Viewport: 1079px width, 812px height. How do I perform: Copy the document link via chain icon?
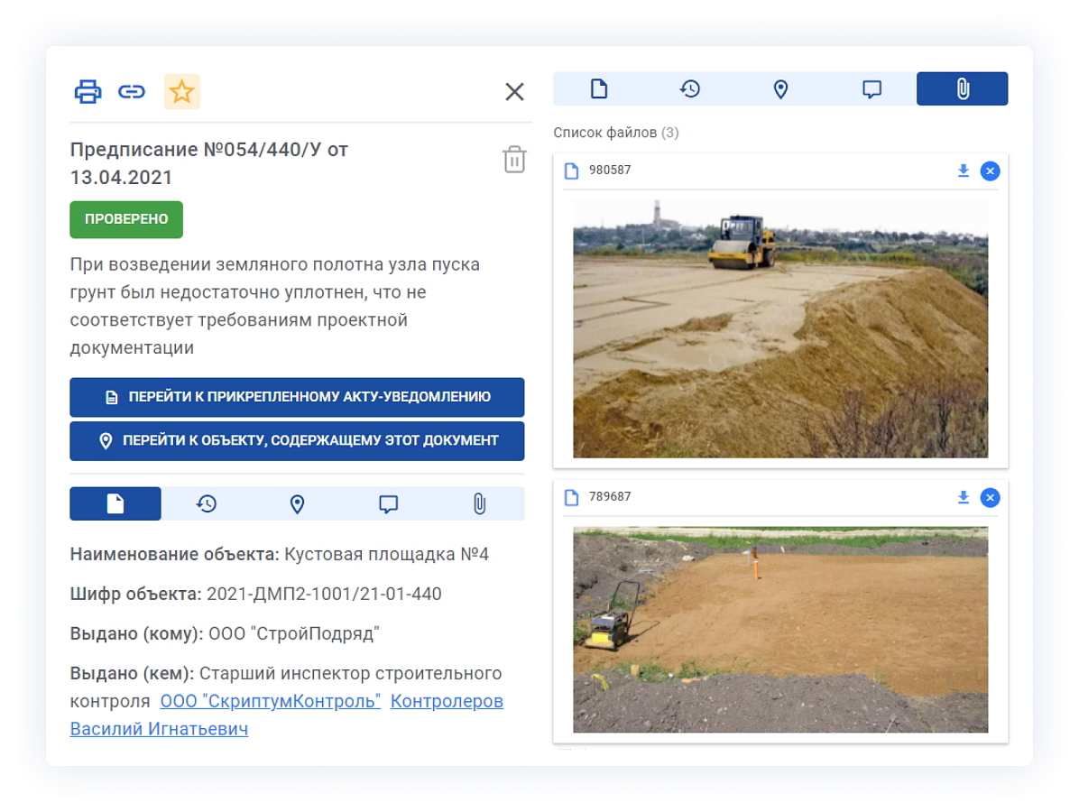tap(132, 91)
